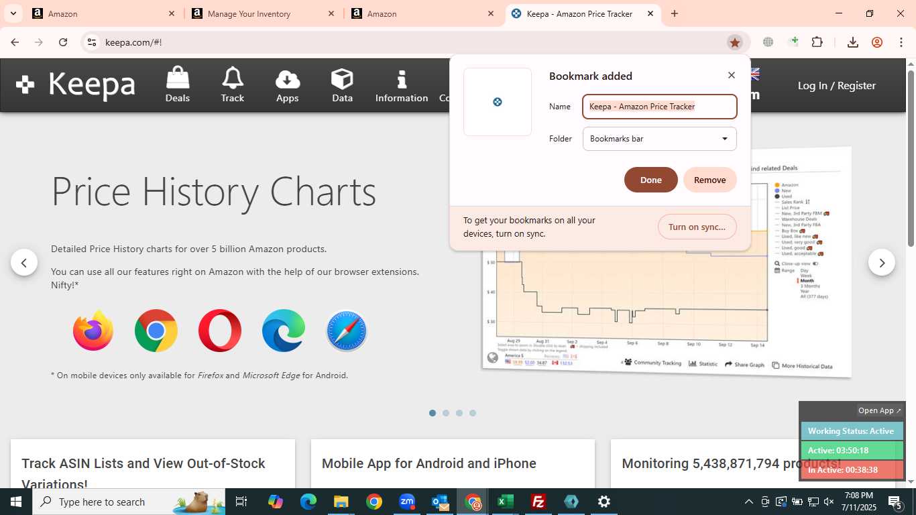Open Zoom from the taskbar
The width and height of the screenshot is (916, 515).
[x=407, y=502]
